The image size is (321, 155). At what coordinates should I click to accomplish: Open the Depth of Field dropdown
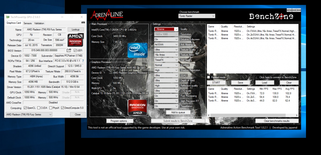pyautogui.click(x=166, y=81)
